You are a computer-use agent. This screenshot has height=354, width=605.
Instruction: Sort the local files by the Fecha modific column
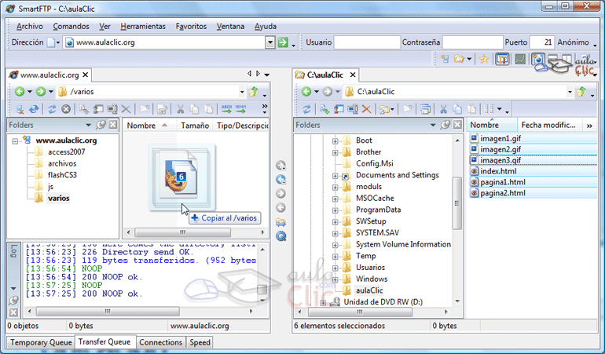pos(548,125)
